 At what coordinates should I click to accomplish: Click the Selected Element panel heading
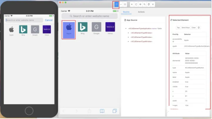[x=180, y=20]
